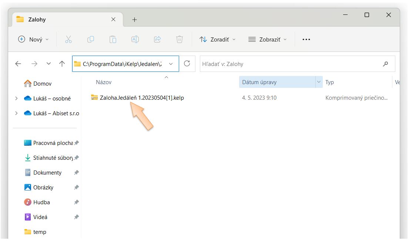Close the Zalohy tab
The width and height of the screenshot is (412, 245).
point(113,19)
